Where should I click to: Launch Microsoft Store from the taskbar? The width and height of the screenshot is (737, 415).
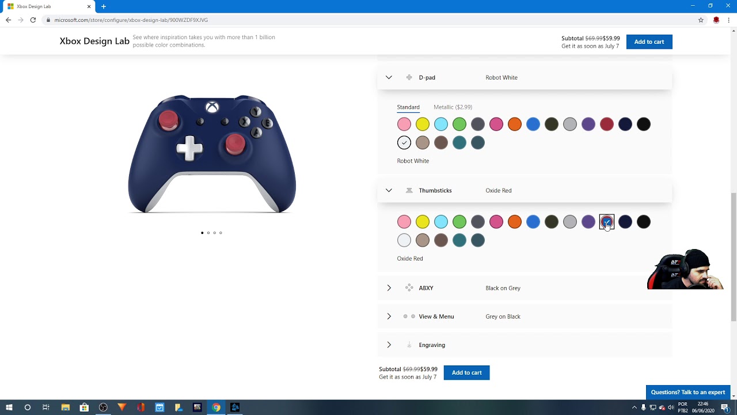click(84, 408)
